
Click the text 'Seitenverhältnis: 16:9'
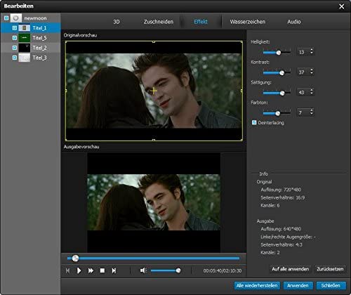[283, 197]
